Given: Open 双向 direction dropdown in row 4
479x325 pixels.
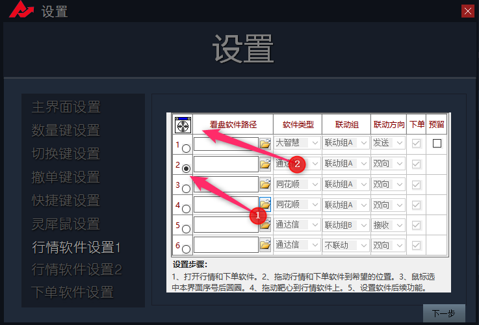Looking at the screenshot, I should pos(388,205).
